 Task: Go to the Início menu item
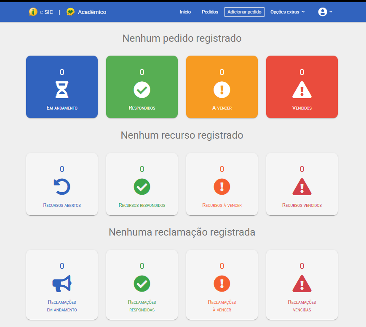coord(185,12)
